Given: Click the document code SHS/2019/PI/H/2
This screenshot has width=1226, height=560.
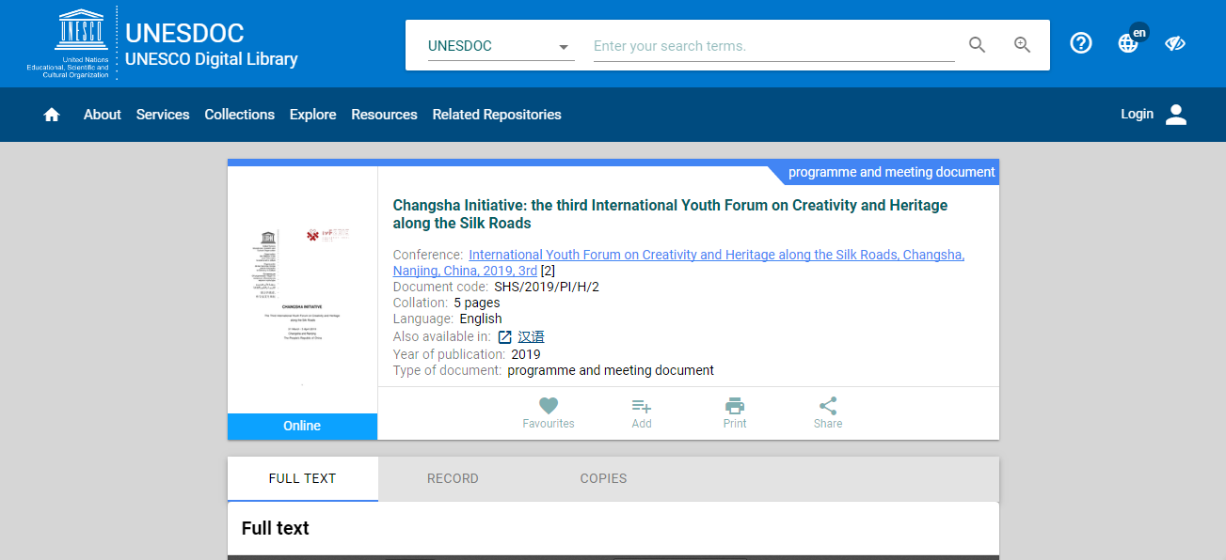Looking at the screenshot, I should click(x=547, y=287).
